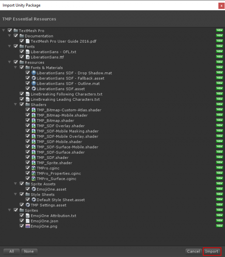Click the image icon for EmojiOne.png
This screenshot has width=225, height=257.
click(x=27, y=226)
